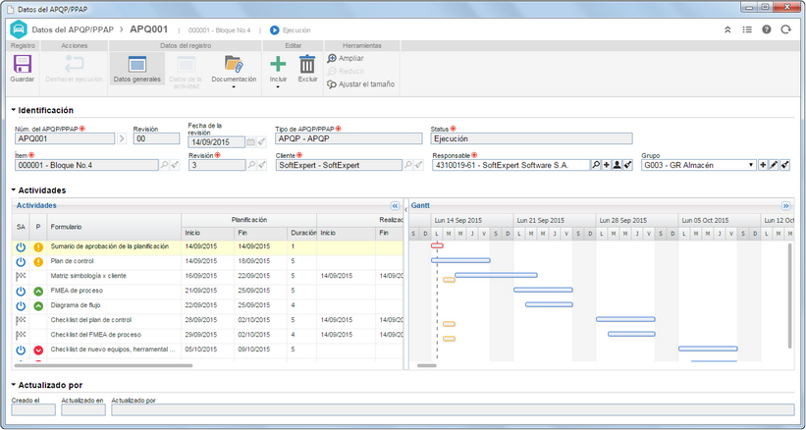Click the refresh icon at top right
Screen dimensions: 806x430
(x=786, y=29)
